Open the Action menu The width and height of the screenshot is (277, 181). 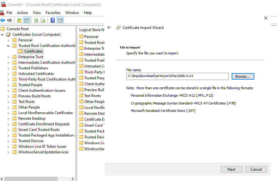coord(22,13)
